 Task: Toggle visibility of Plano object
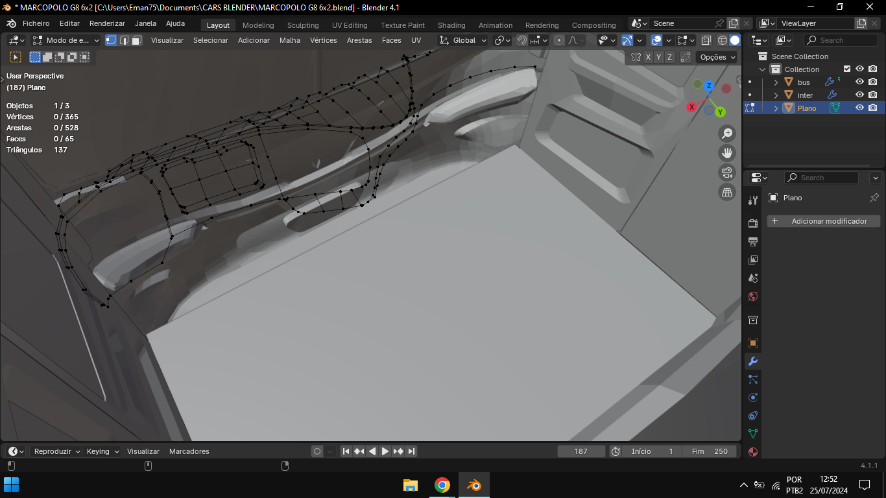(x=859, y=108)
